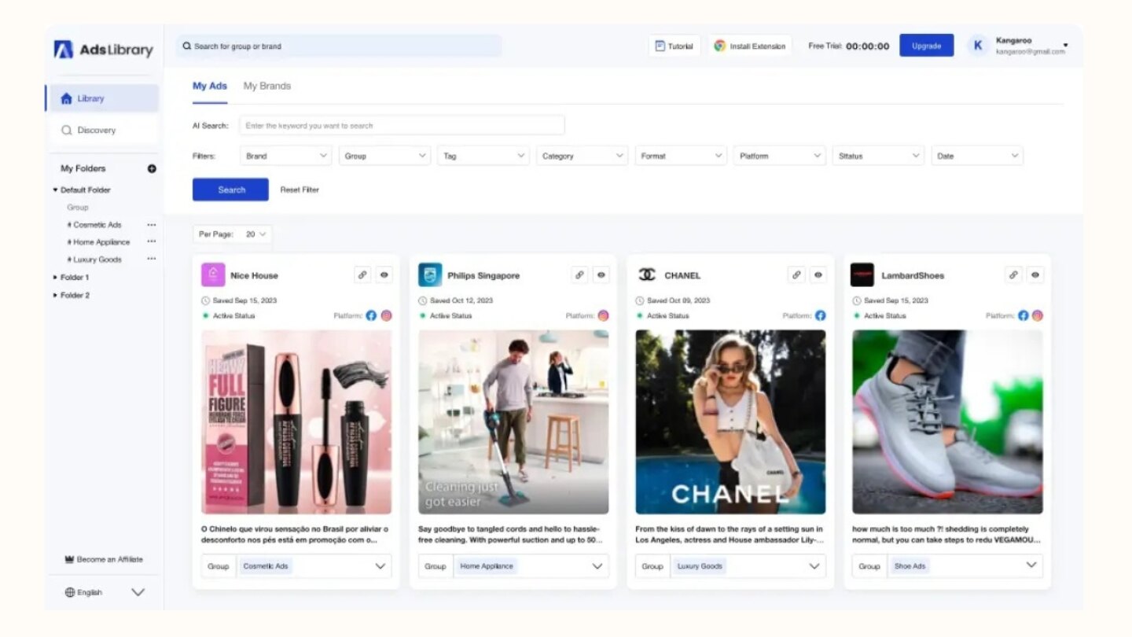Click Instagram platform icon on Philips Singapore card
1132x637 pixels.
(603, 315)
